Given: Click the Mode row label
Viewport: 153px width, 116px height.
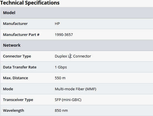Looking at the screenshot, I should 8,89.
